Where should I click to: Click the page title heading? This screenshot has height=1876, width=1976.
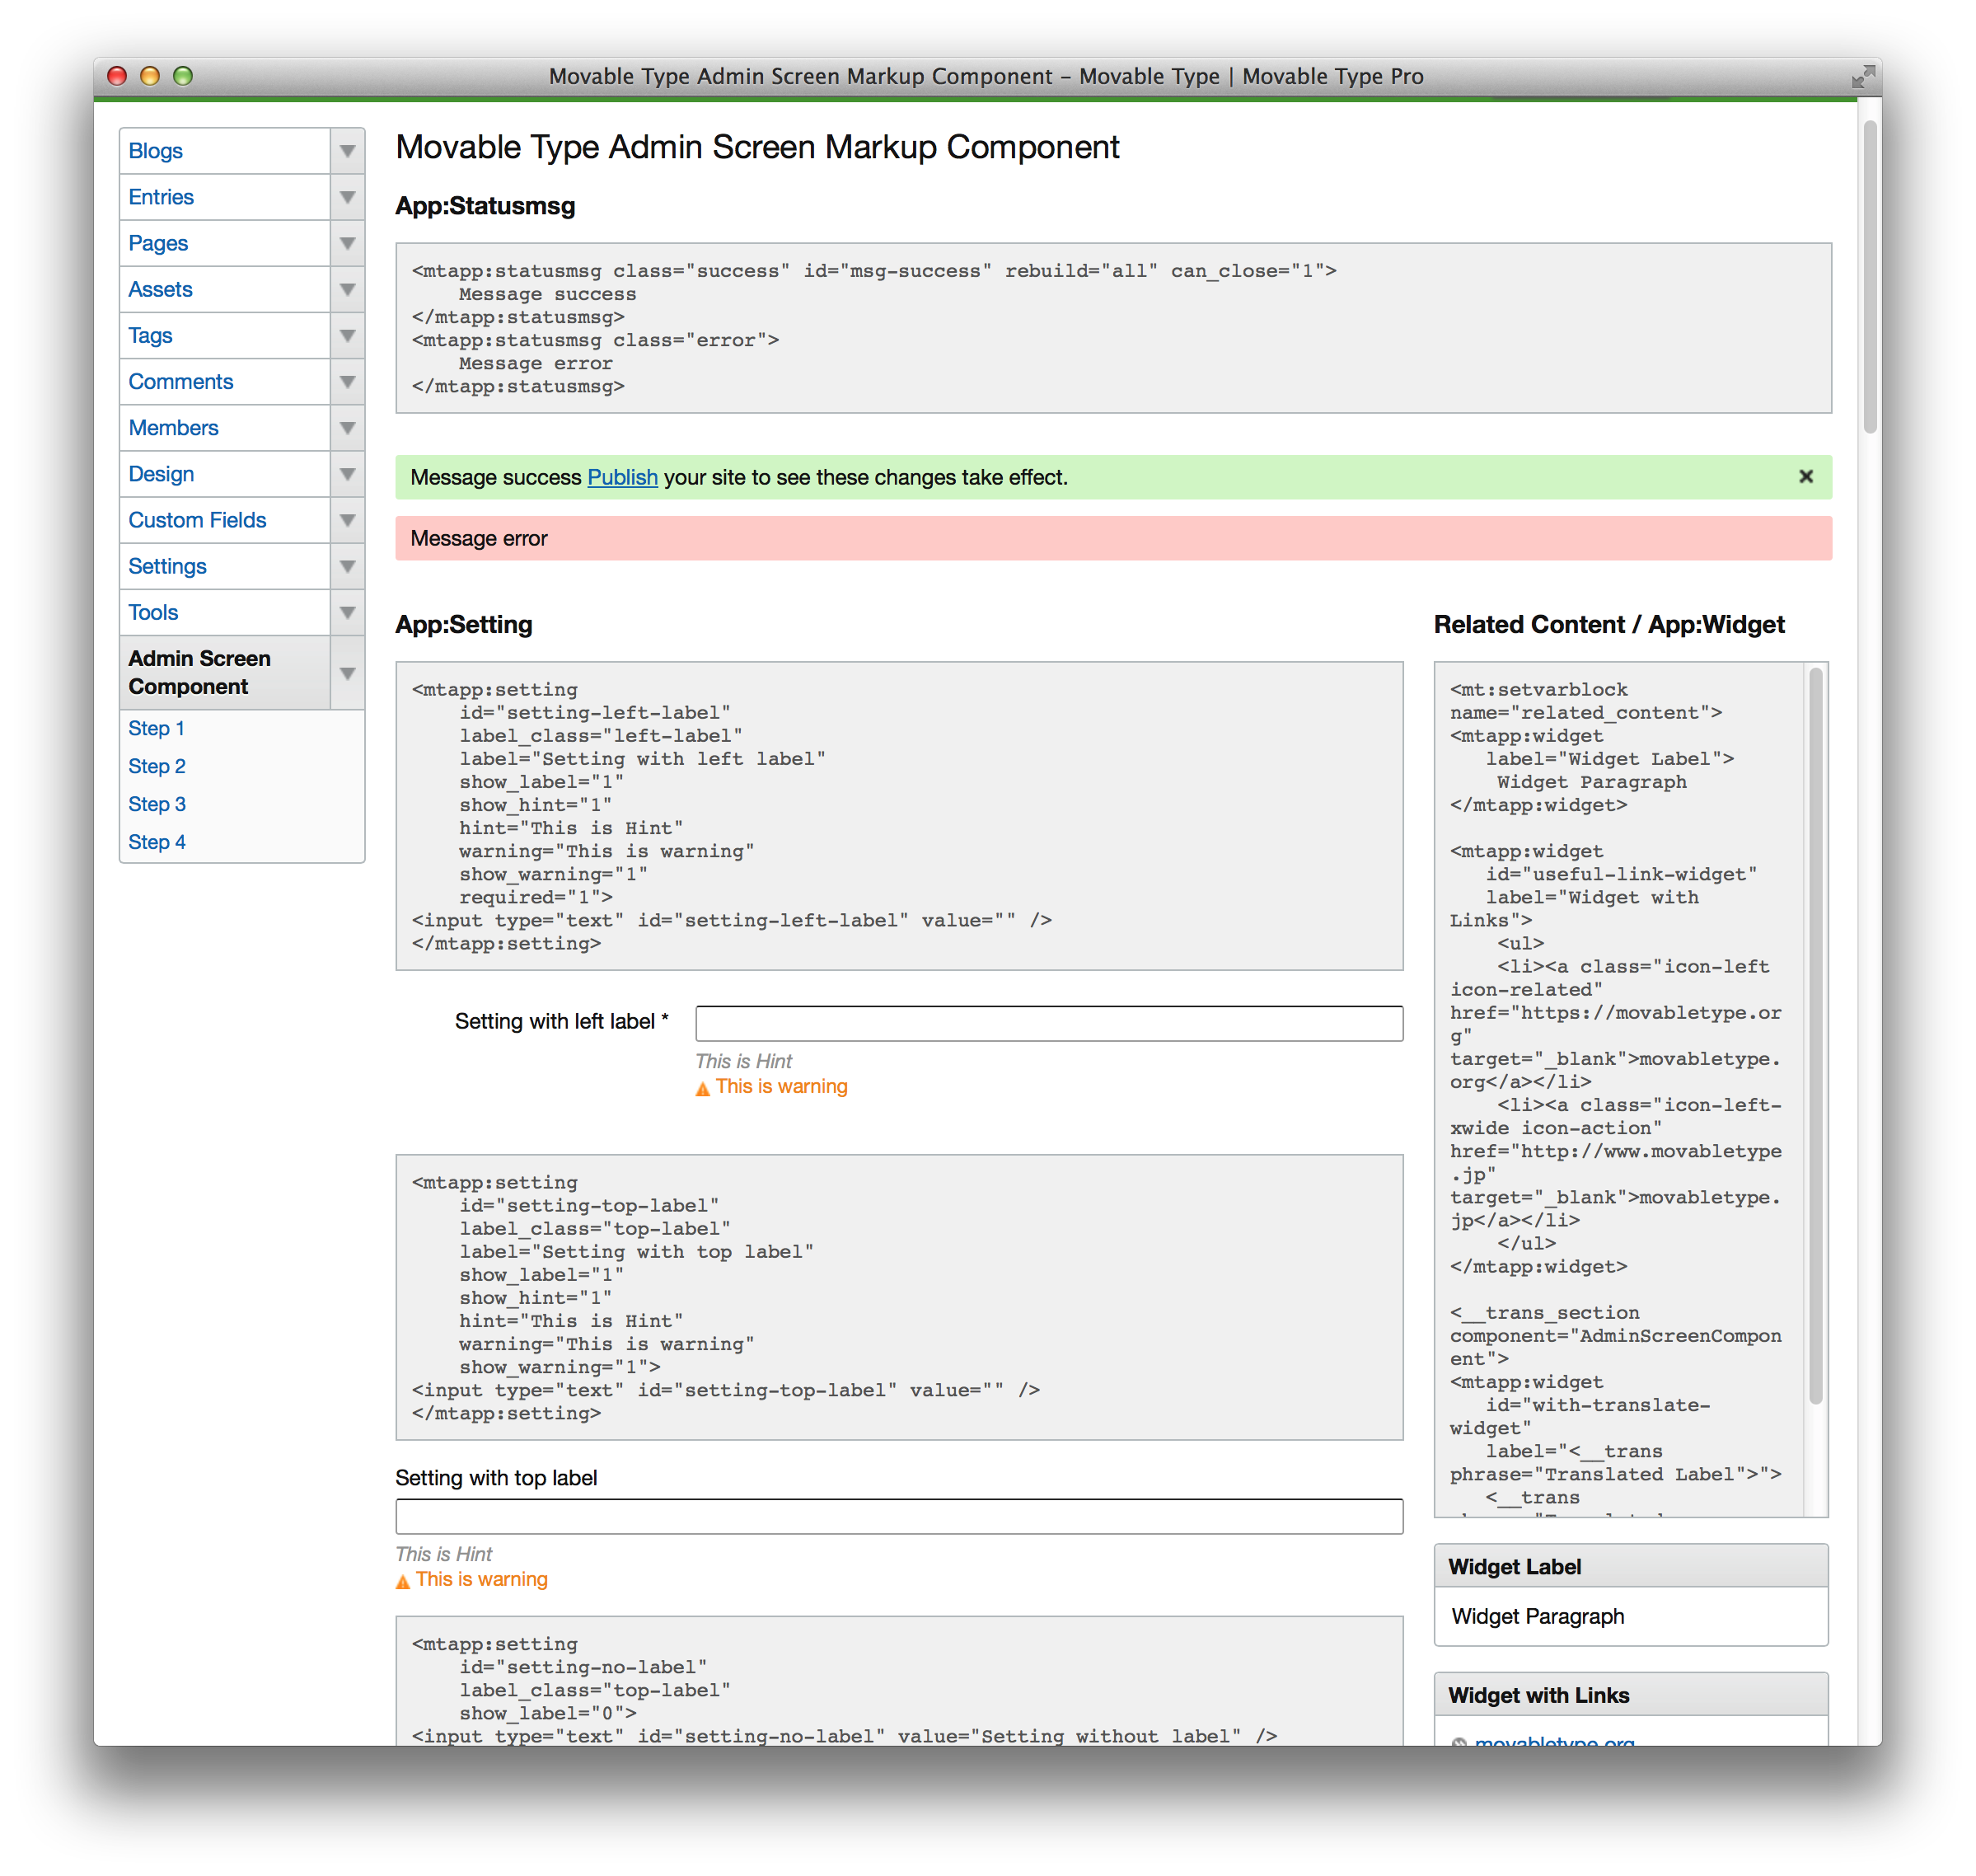pos(756,147)
